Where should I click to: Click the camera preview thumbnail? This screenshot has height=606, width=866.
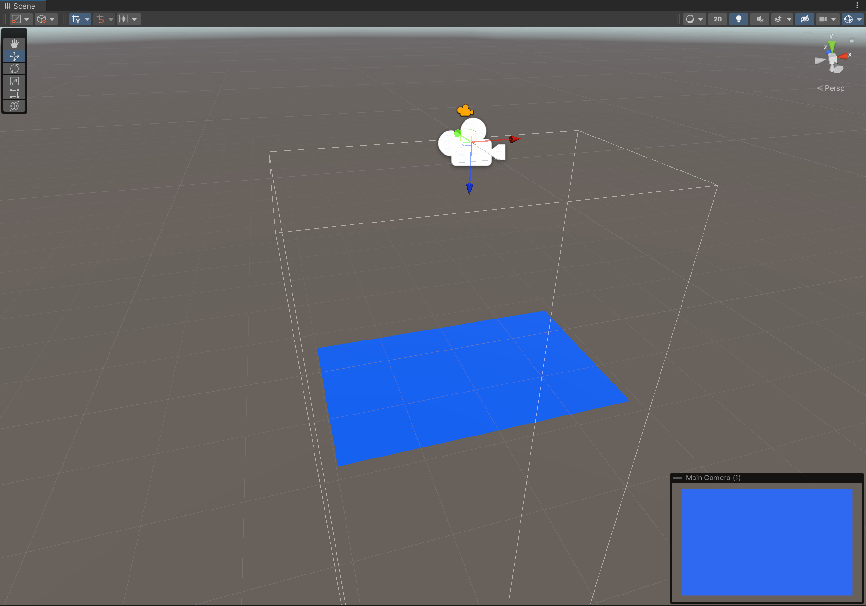(x=767, y=542)
